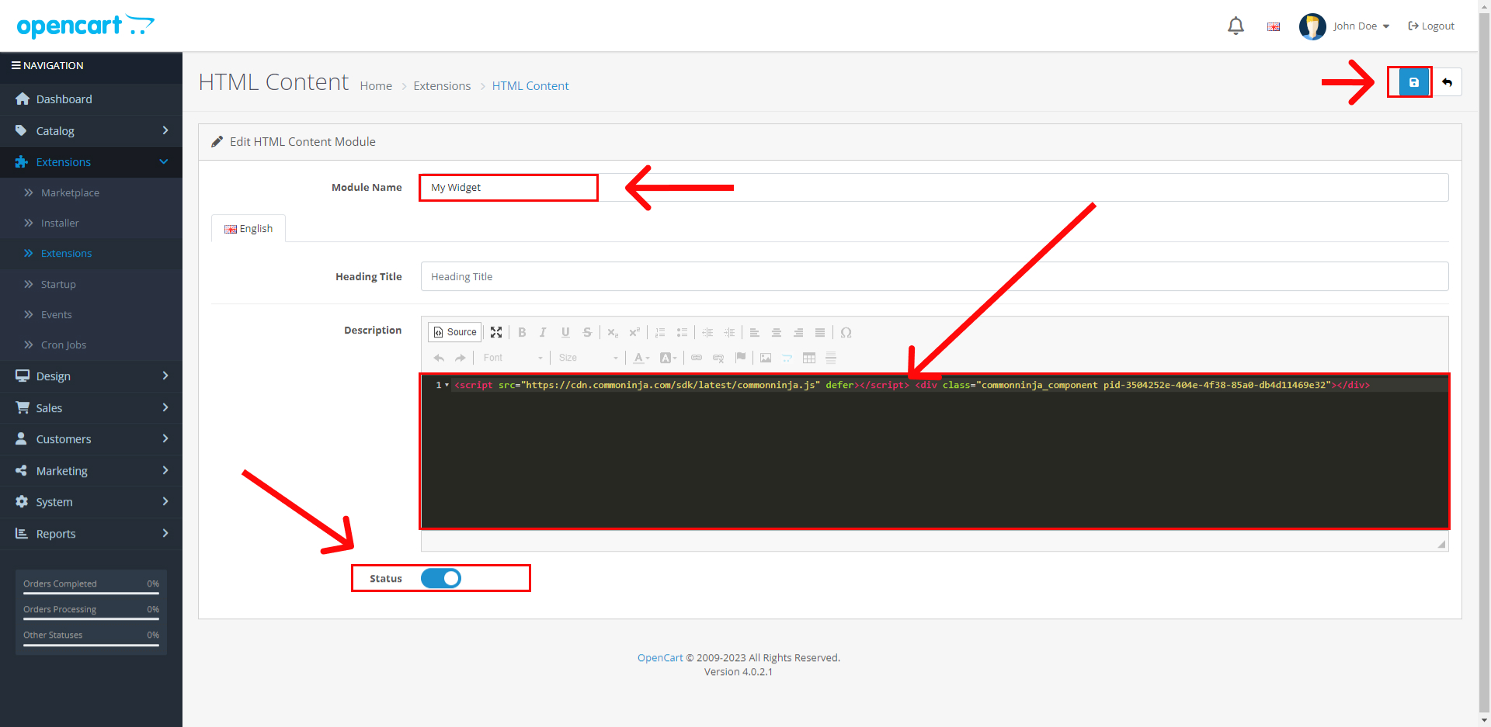Expand the System menu
The height and width of the screenshot is (727, 1491).
pos(91,502)
